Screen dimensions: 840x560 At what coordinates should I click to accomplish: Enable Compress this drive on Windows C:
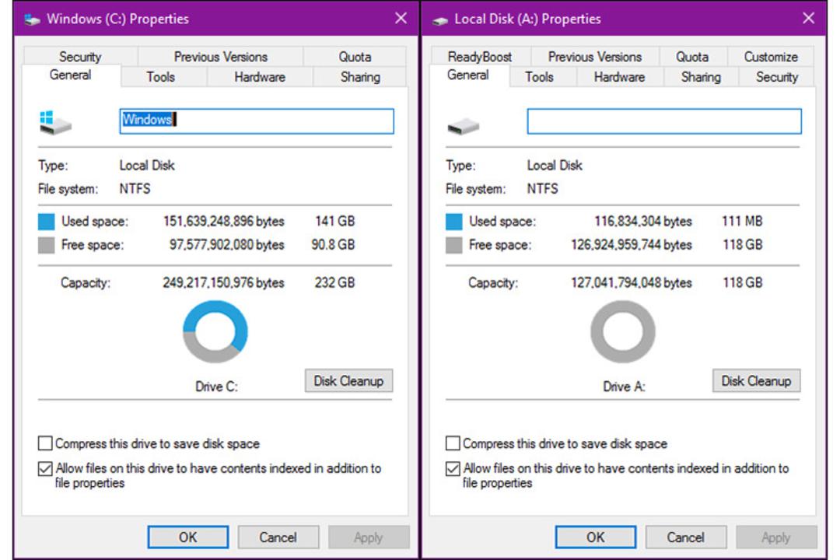coord(45,443)
